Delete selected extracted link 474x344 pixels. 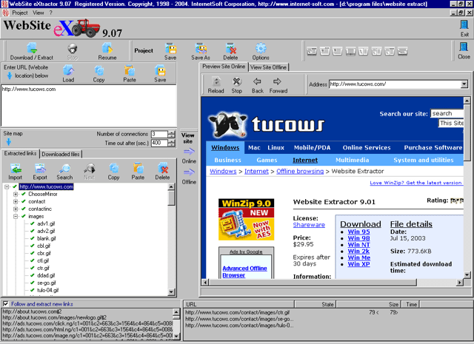point(162,172)
